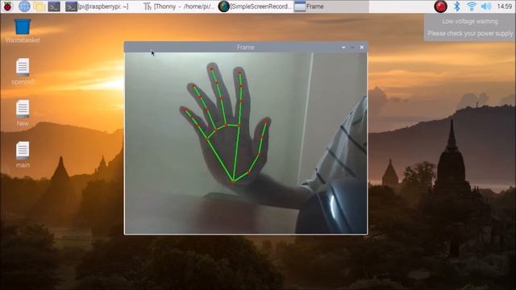Image resolution: width=516 pixels, height=290 pixels.
Task: Open the volume speaker control
Action: 485,6
